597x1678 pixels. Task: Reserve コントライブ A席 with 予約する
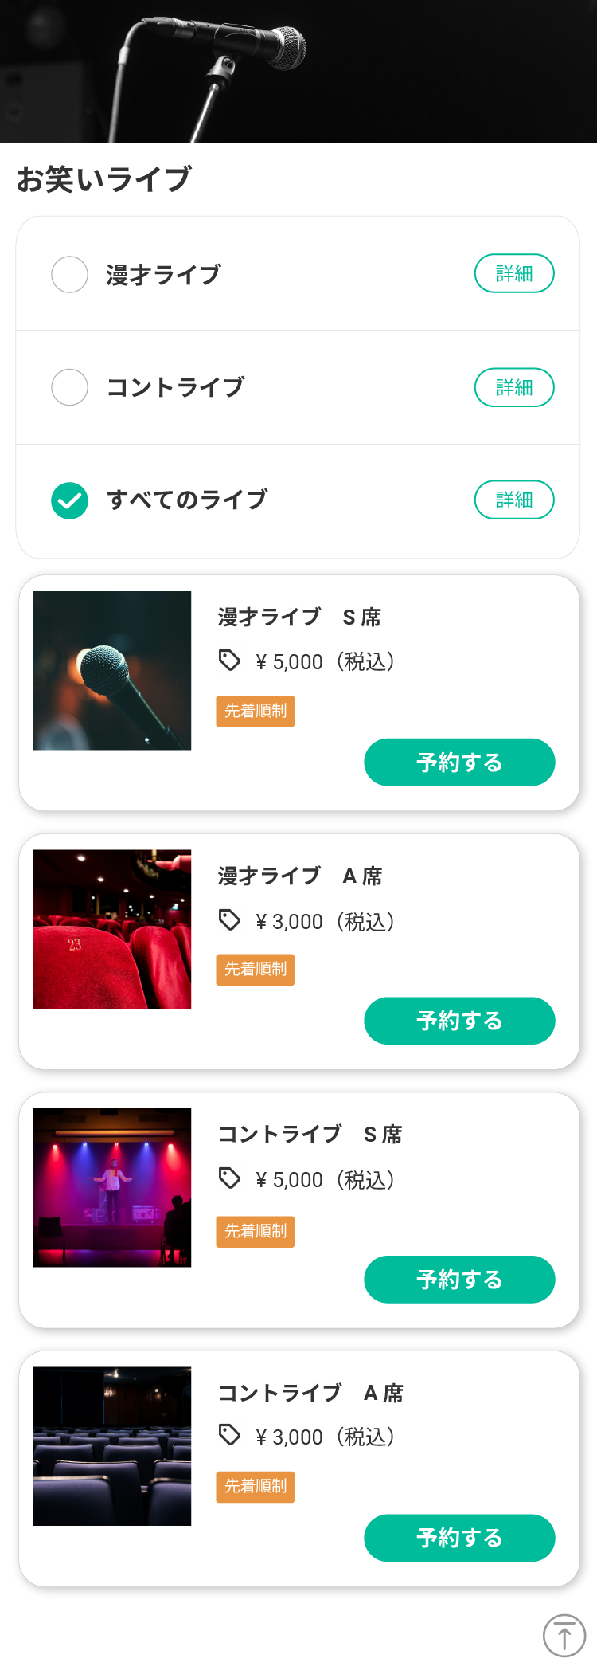(459, 1538)
